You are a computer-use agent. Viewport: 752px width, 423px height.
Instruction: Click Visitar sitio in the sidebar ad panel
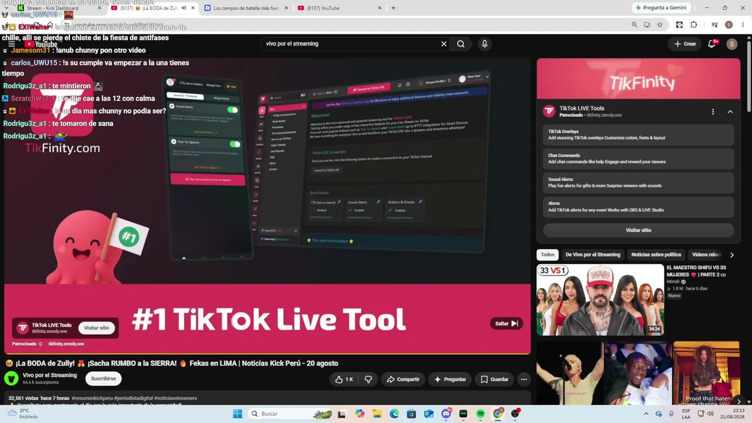tap(639, 230)
